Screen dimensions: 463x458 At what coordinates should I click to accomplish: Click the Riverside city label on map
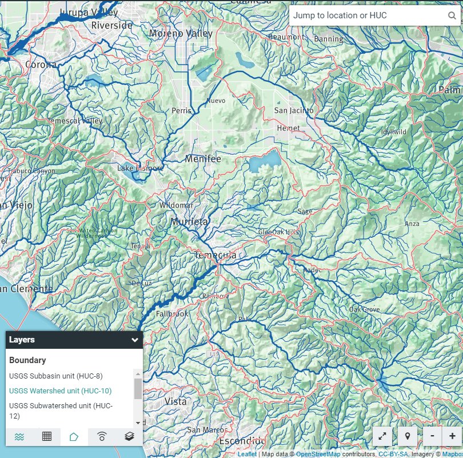[111, 25]
